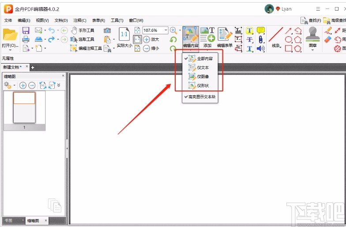This screenshot has width=346, height=227.
Task: Click the new tab plus button
Action: 33,67
